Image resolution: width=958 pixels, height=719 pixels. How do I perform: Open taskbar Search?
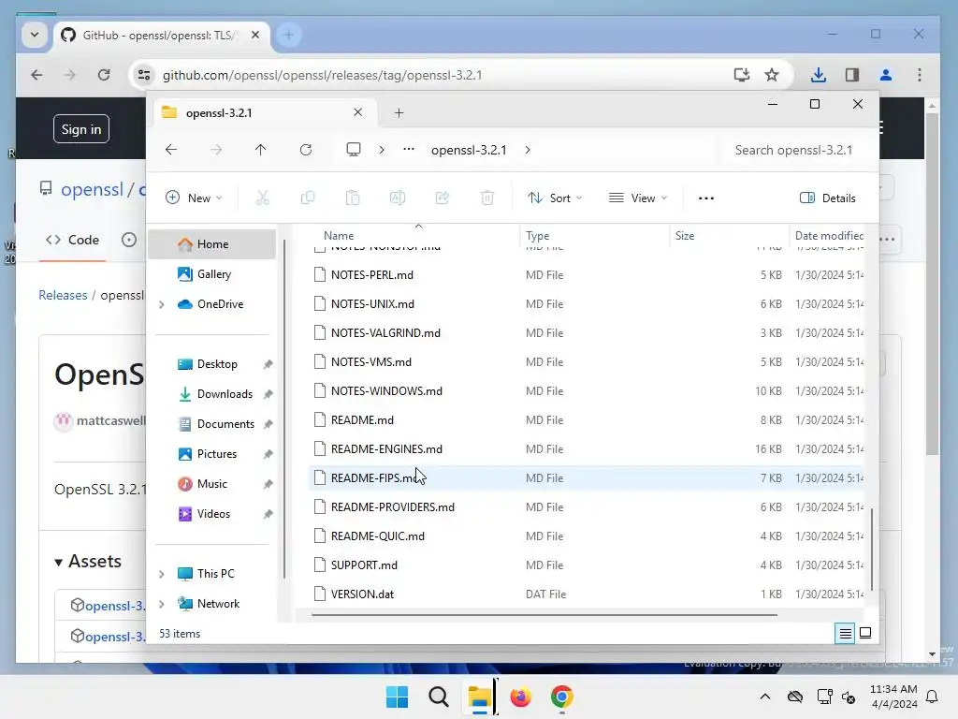pyautogui.click(x=438, y=697)
